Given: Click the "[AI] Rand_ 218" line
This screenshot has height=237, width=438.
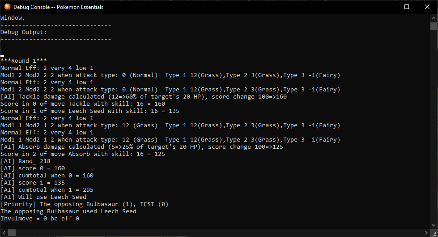Looking at the screenshot, I should click(26, 161).
